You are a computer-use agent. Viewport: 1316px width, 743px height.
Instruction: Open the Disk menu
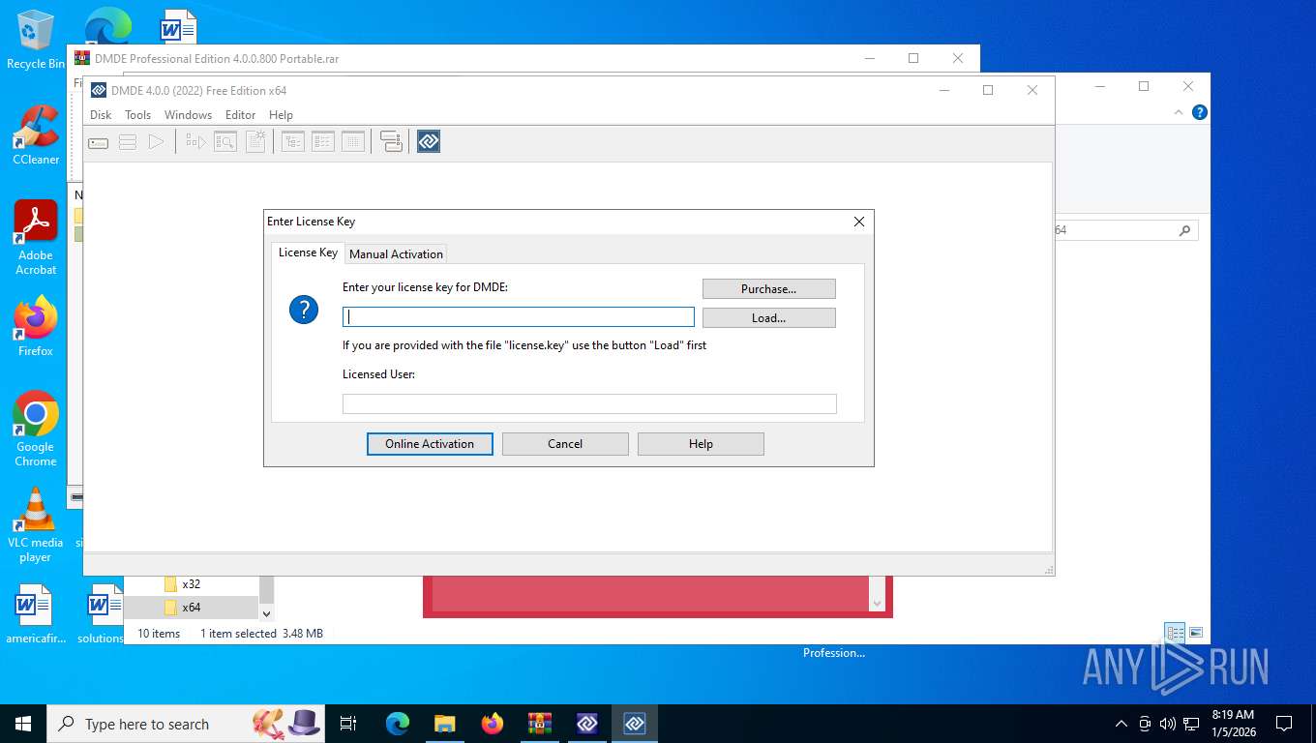pyautogui.click(x=101, y=115)
